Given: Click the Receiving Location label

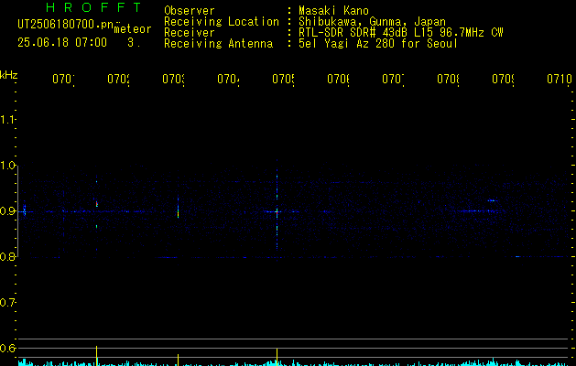Looking at the screenshot, I should pyautogui.click(x=222, y=22).
